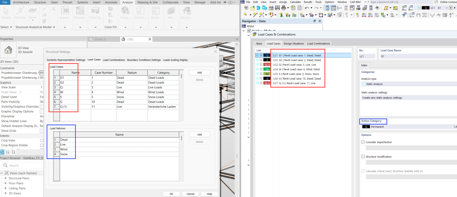
Task: Click the RFEM Open folder toolbar icon
Action: click(252, 8)
